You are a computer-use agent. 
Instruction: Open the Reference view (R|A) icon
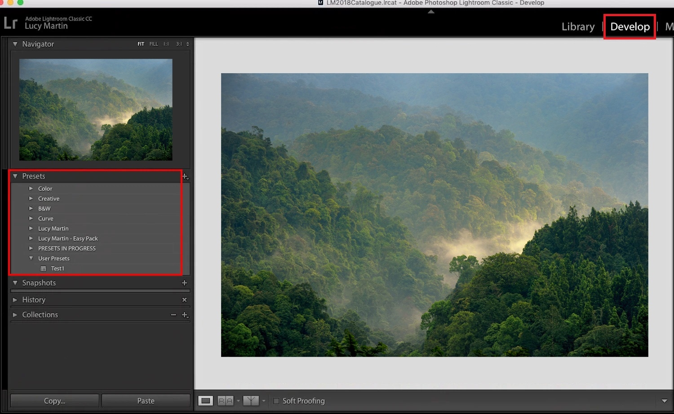tap(226, 401)
